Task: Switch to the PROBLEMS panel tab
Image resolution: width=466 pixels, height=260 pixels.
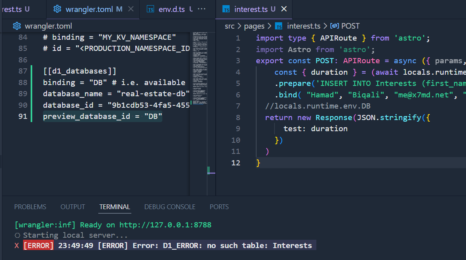Action: pyautogui.click(x=30, y=207)
